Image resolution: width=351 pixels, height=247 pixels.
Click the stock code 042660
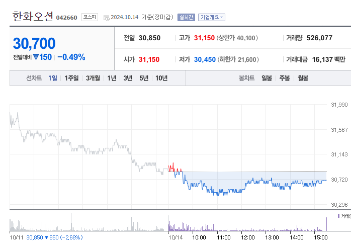(66, 18)
